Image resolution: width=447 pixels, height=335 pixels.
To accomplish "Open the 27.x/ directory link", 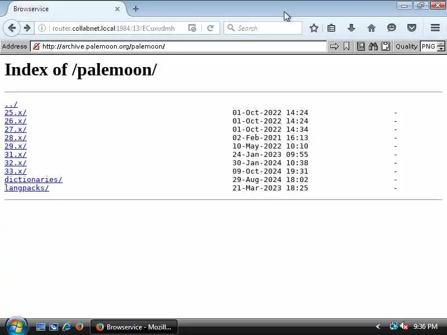I will 16,130.
